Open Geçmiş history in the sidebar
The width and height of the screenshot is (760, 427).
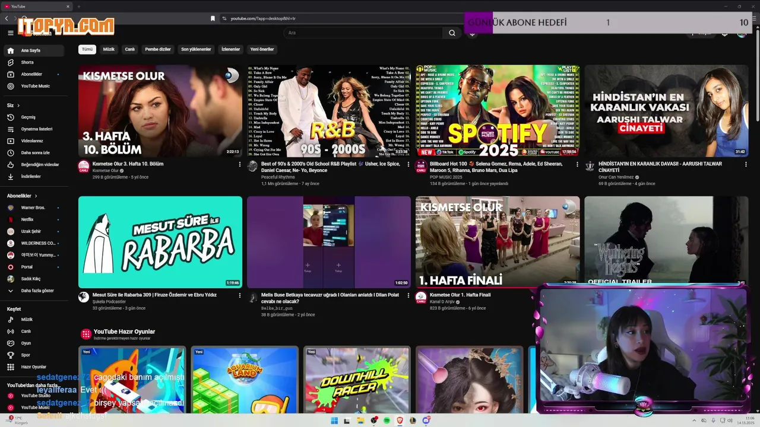point(33,117)
